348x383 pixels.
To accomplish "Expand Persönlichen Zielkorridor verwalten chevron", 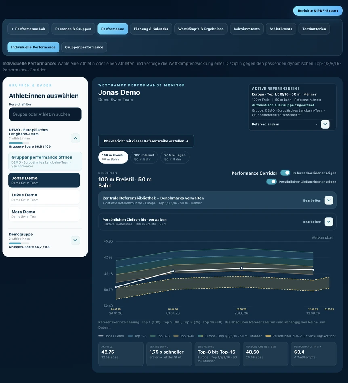I will [x=329, y=222].
